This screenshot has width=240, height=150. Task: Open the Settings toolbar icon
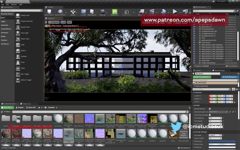tap(102, 12)
